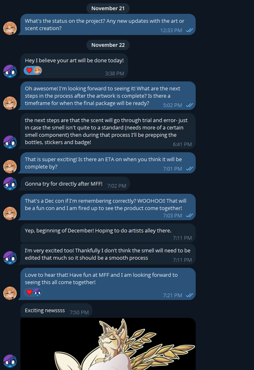Image resolution: width=254 pixels, height=370 pixels.
Task: Click orange avatar beside "What's the status" message
Action: (10, 28)
